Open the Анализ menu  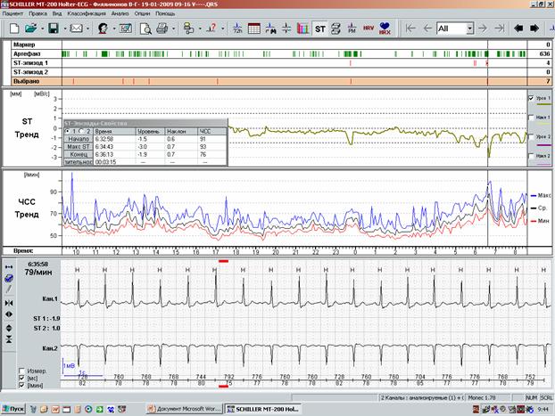[x=120, y=13]
